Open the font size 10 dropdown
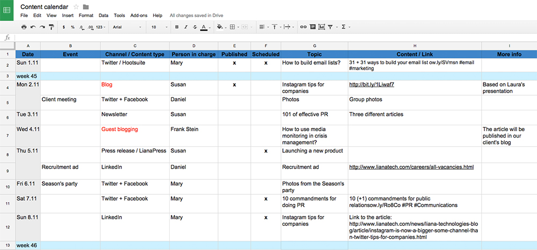Viewport: 537px width, 250px height. coord(159,27)
